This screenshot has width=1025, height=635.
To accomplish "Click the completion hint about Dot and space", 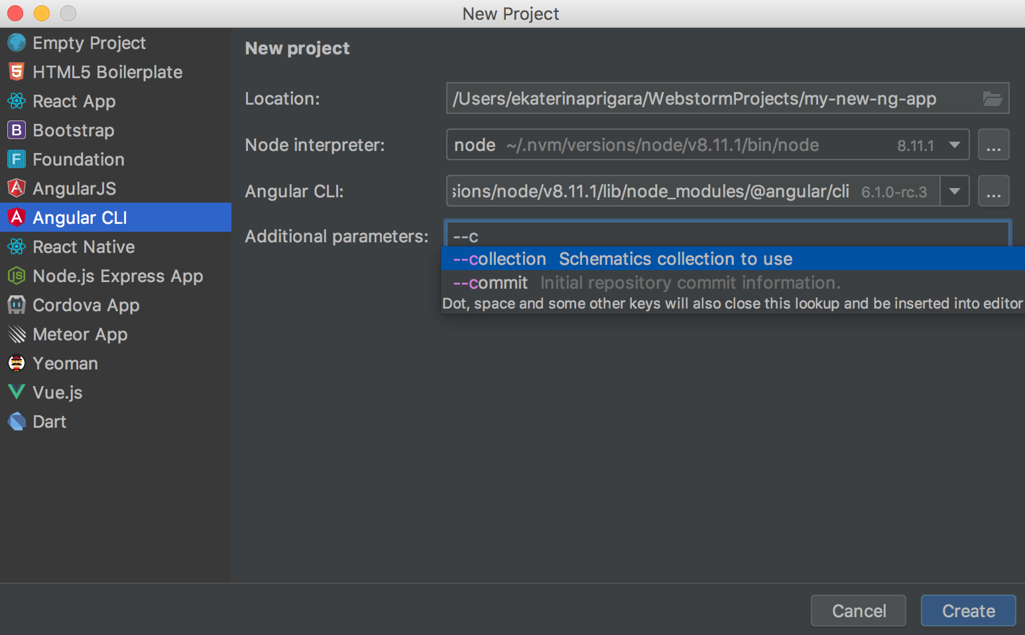I will coord(733,303).
